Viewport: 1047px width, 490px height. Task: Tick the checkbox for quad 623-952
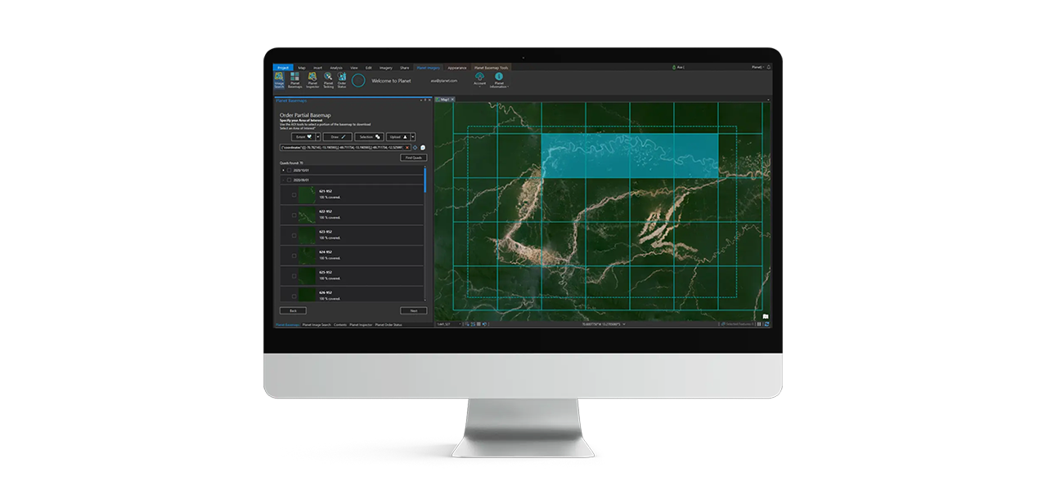click(294, 236)
